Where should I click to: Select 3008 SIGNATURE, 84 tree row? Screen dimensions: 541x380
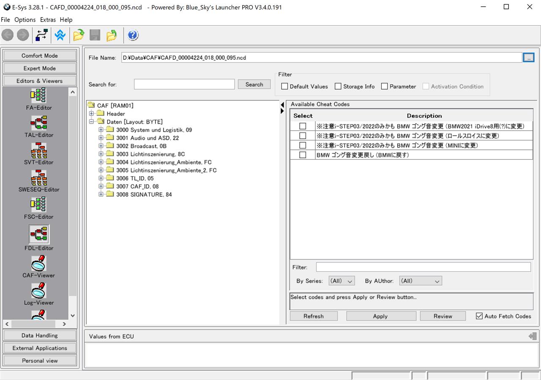[144, 194]
